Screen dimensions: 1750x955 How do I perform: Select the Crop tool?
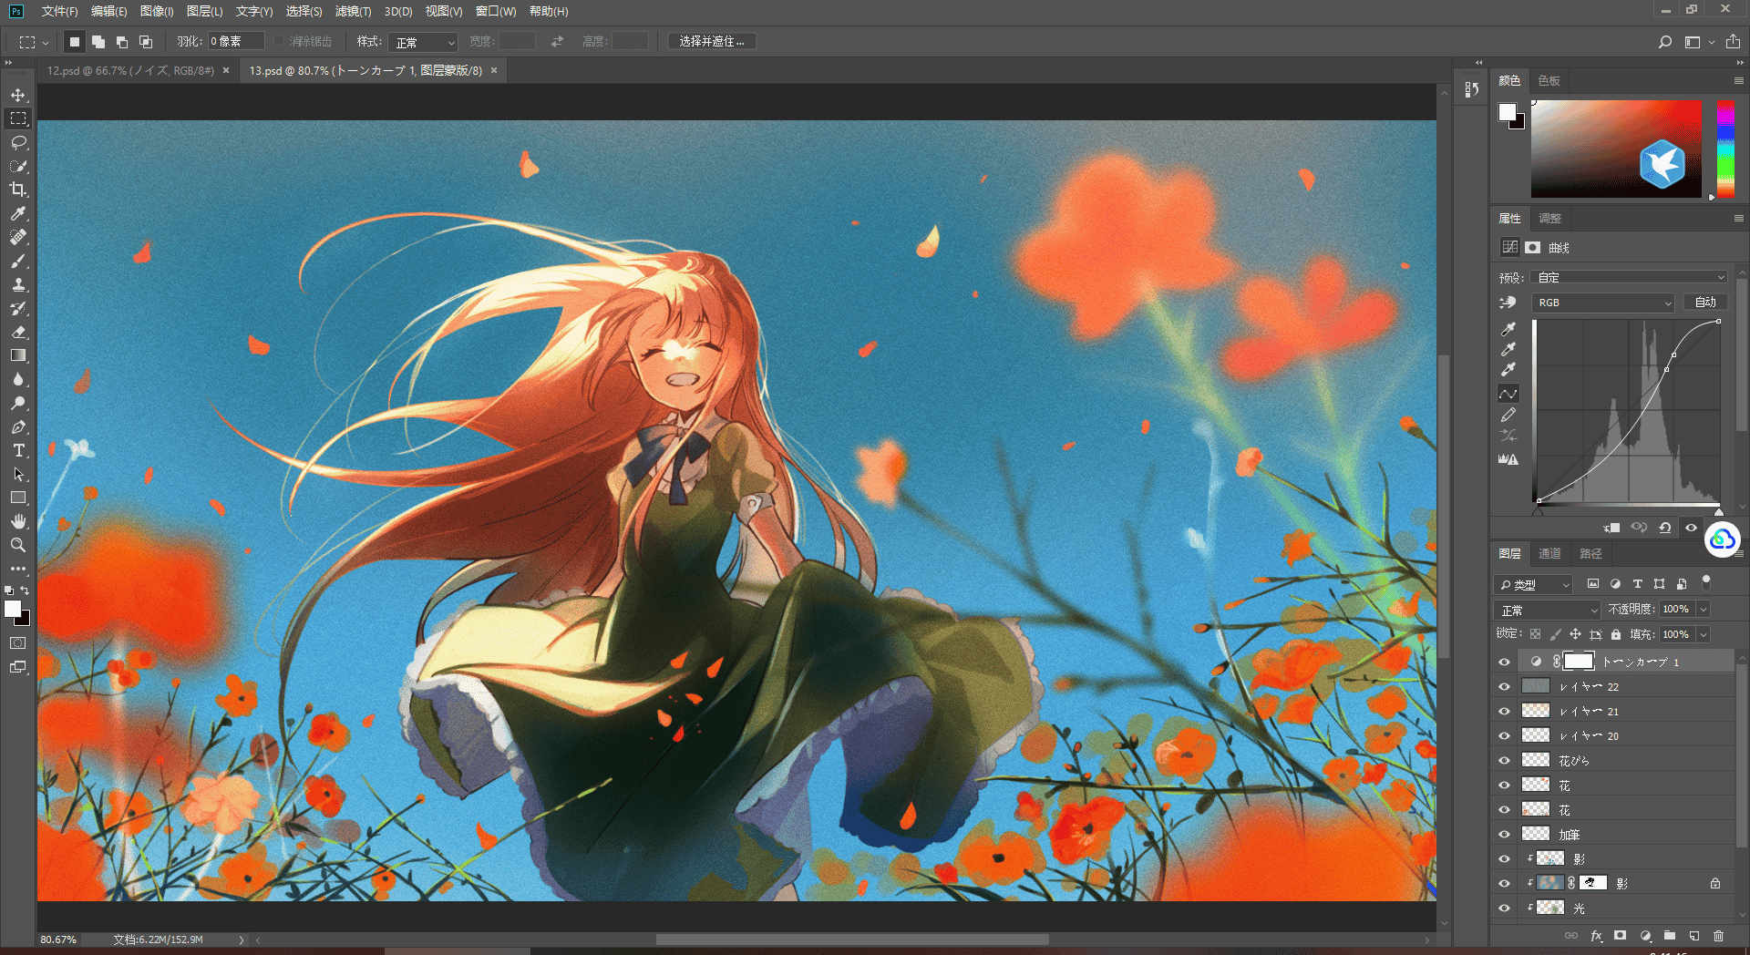18,190
